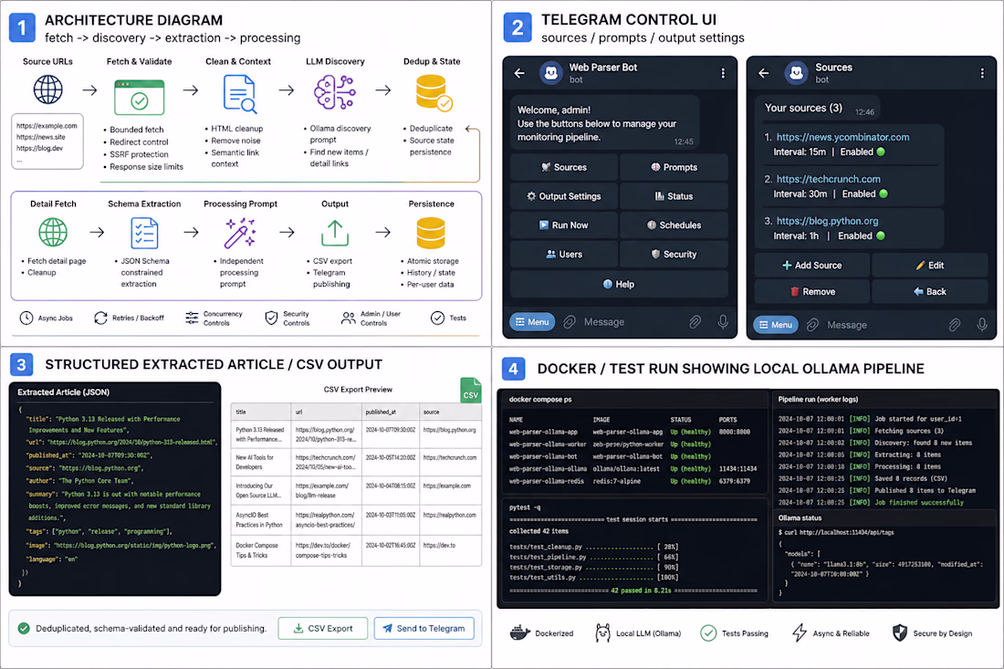The height and width of the screenshot is (669, 1004).
Task: Open Schedules in the bot keyboard
Action: [674, 225]
